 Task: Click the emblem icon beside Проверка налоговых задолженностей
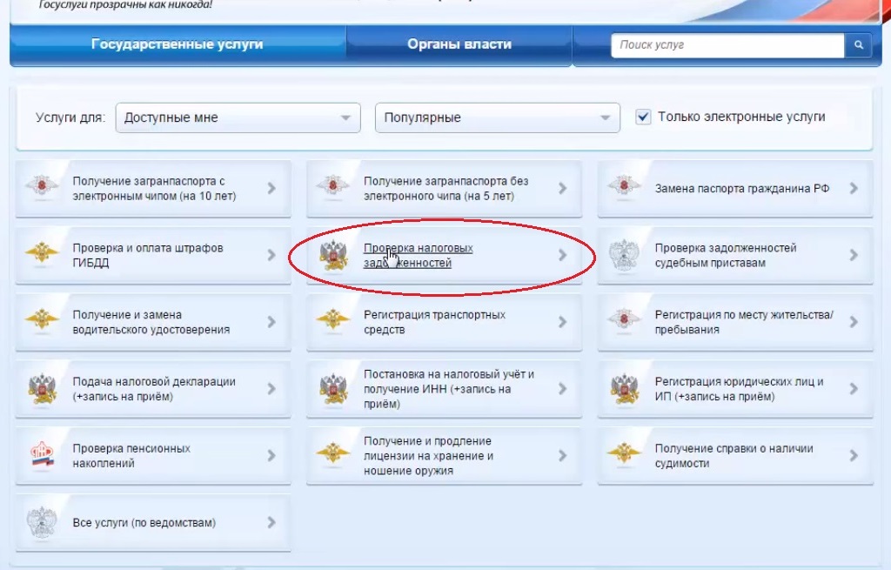coord(333,255)
